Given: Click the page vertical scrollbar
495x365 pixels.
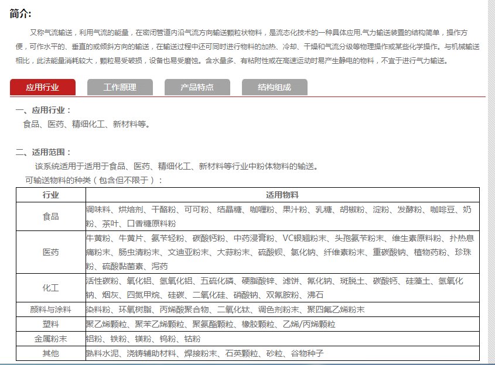Looking at the screenshot, I should pyautogui.click(x=491, y=182).
